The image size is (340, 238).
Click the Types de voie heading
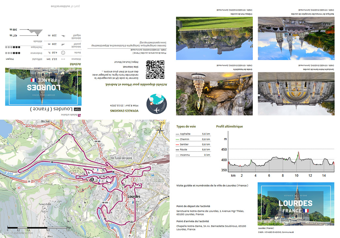186,126
